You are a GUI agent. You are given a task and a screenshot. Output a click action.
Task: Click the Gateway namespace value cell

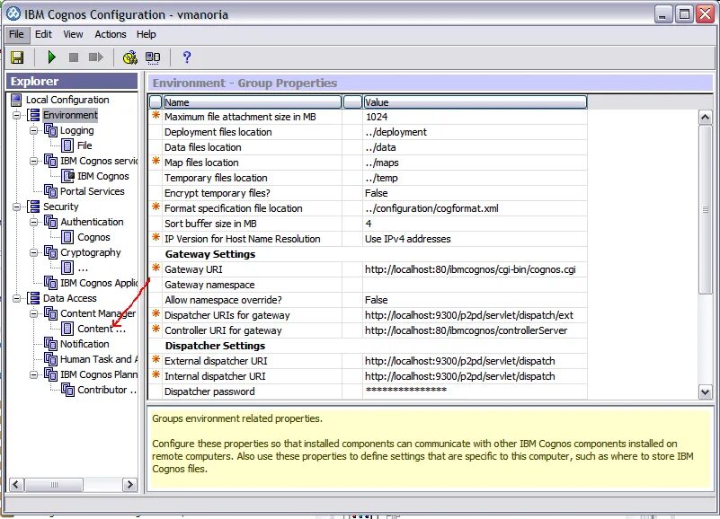(475, 285)
